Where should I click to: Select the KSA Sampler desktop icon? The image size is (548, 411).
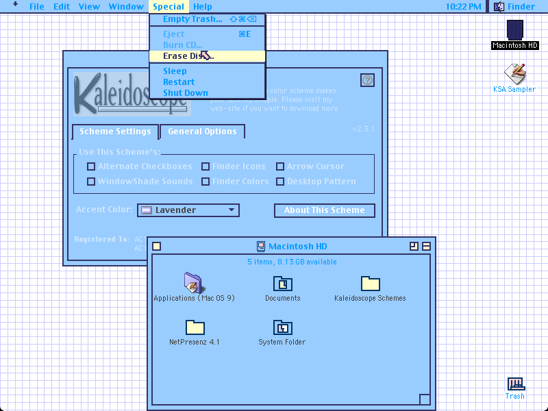pyautogui.click(x=515, y=74)
